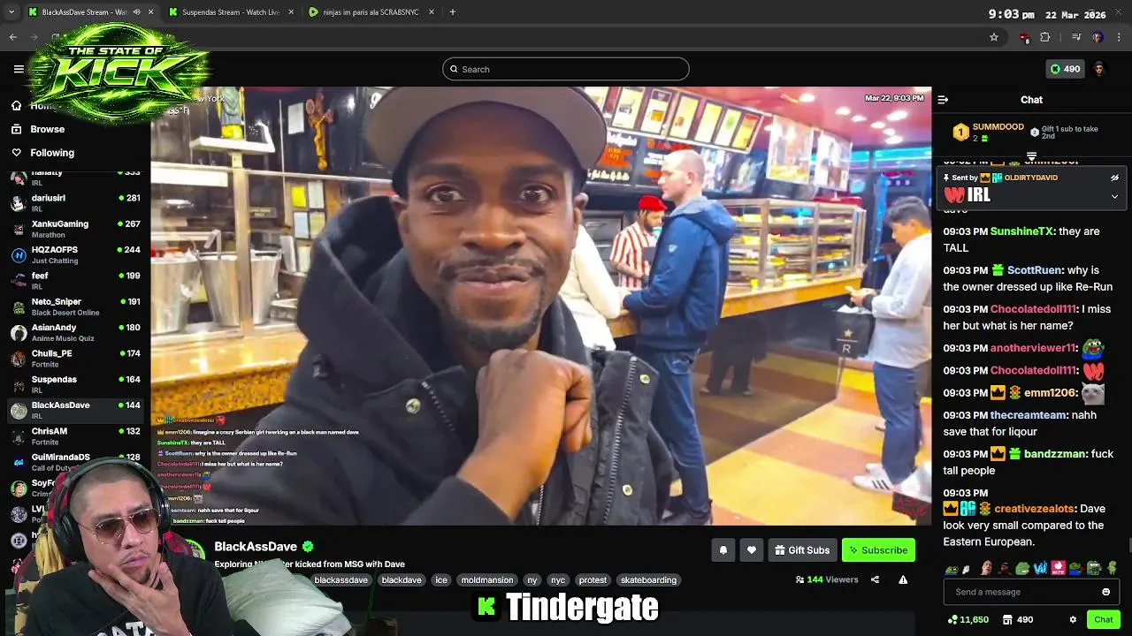
Task: Open AsianAndy channel in sidebar
Action: pos(75,332)
